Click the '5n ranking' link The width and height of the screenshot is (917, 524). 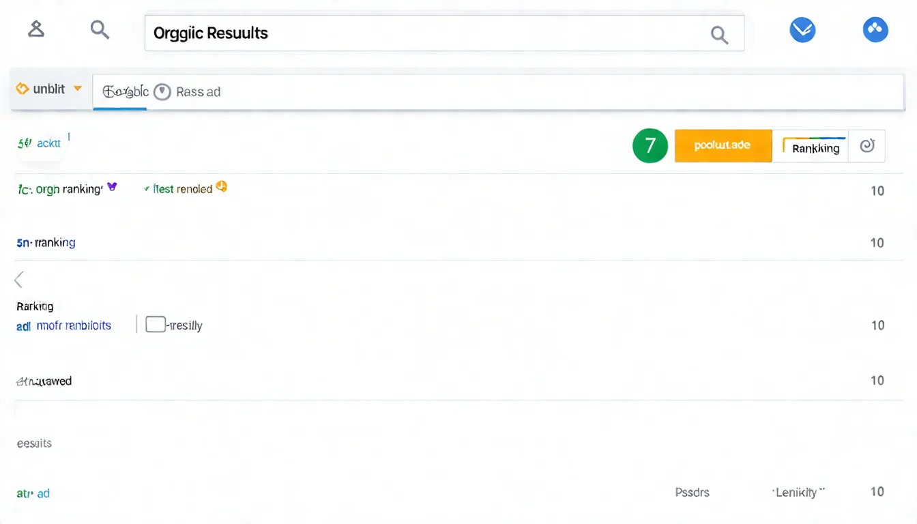coord(46,242)
